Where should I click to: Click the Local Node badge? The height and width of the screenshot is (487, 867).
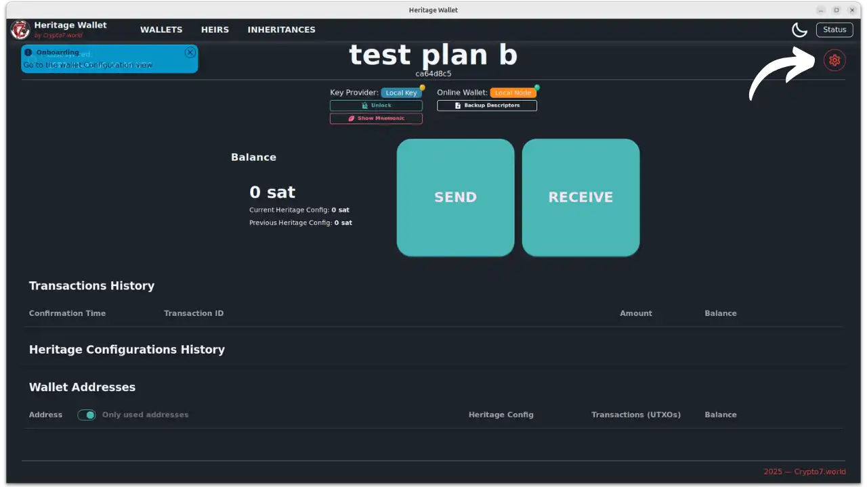[x=513, y=93]
